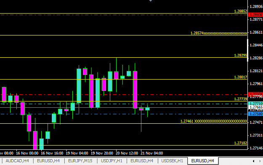Click 1.28446 on the price scale
This screenshot has width=263, height=165.
point(256,45)
